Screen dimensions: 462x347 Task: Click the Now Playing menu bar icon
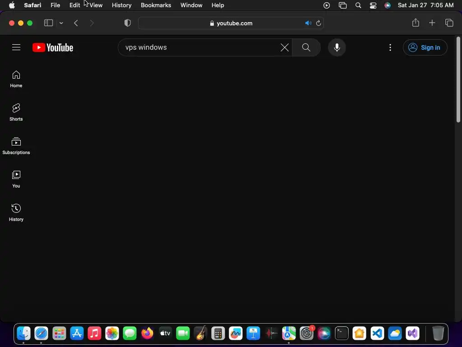pos(327,5)
